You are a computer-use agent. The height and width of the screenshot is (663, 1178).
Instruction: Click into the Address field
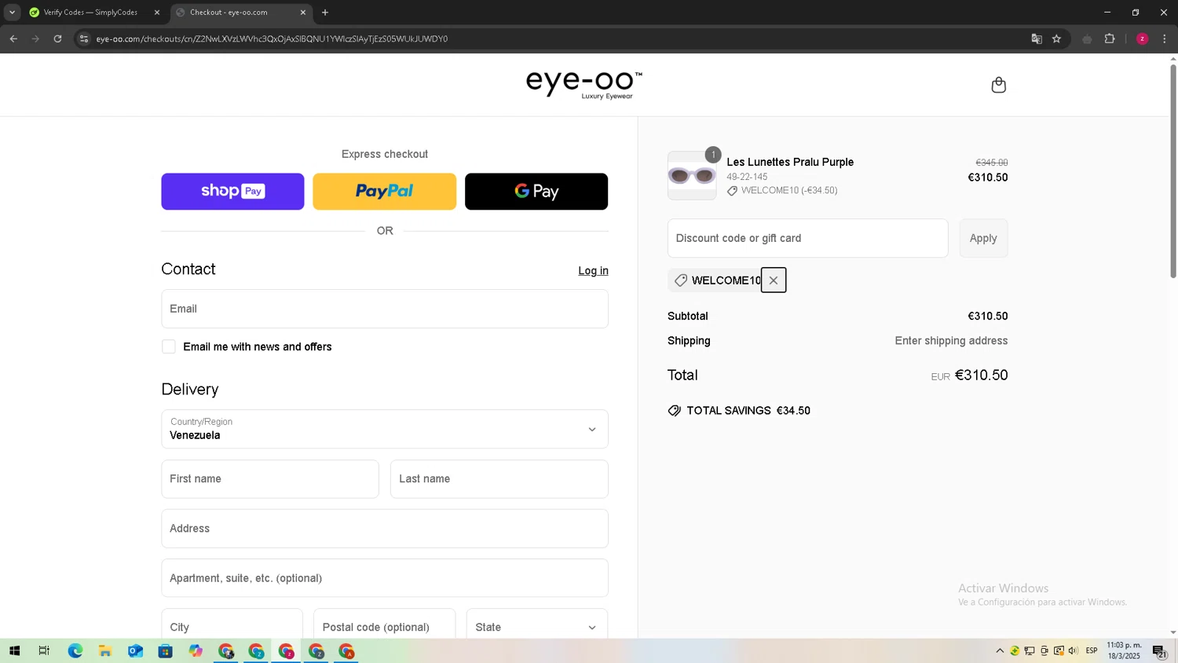click(385, 529)
